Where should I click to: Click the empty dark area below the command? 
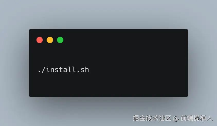[x=109, y=86]
